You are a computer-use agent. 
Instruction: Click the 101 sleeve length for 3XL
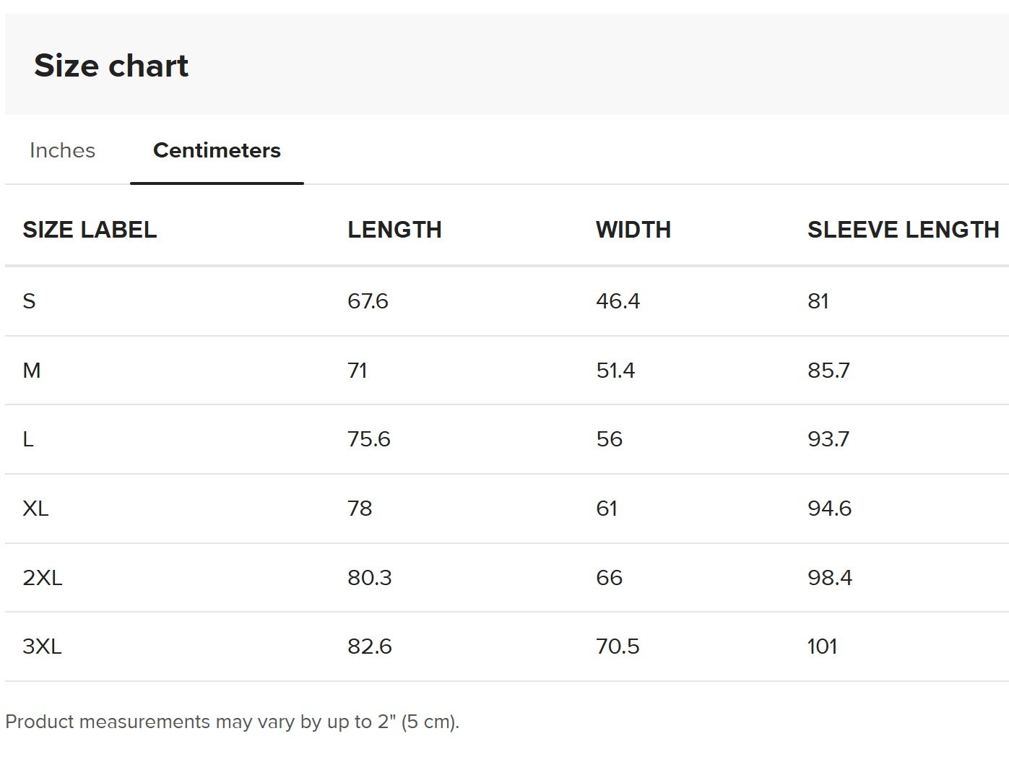coord(823,646)
